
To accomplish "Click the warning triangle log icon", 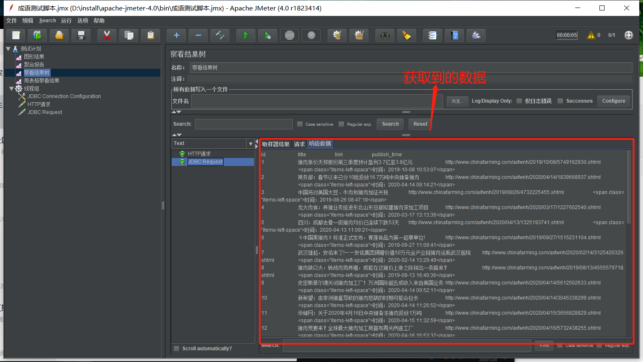I will point(591,35).
